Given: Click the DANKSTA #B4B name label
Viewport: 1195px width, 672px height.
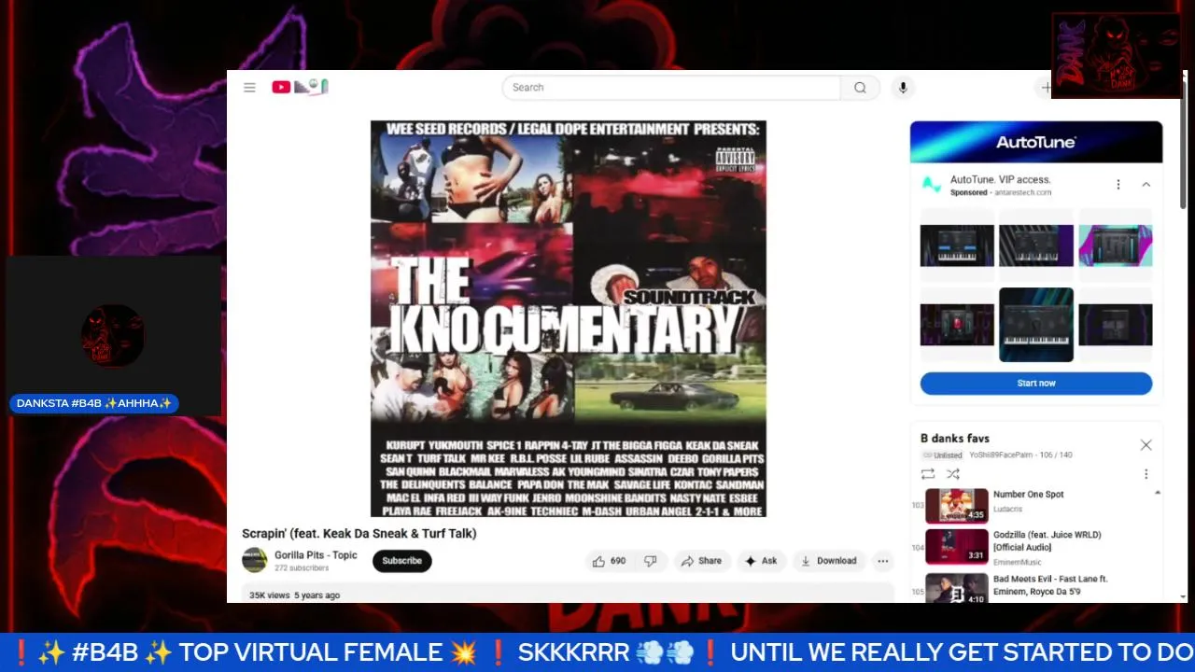Looking at the screenshot, I should [94, 403].
